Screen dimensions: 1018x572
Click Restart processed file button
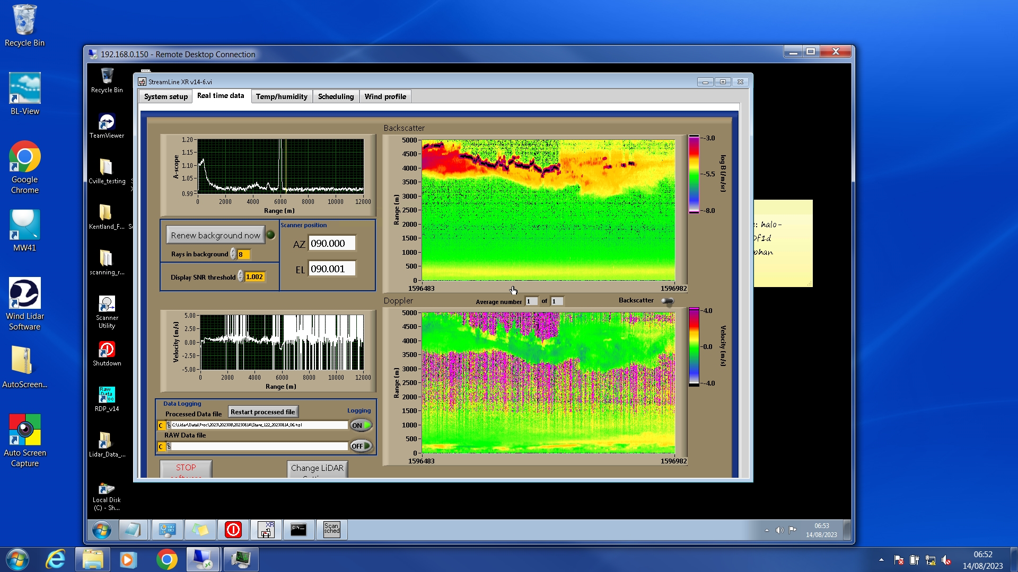click(x=262, y=412)
